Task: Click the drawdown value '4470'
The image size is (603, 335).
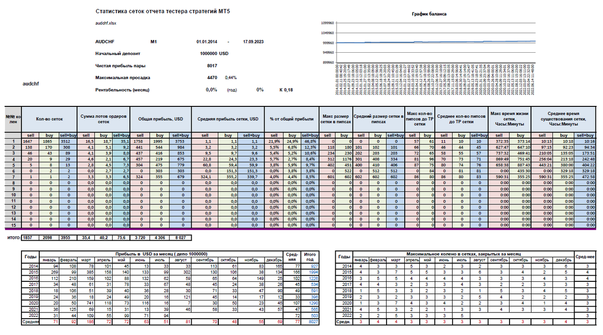Action: [x=212, y=77]
